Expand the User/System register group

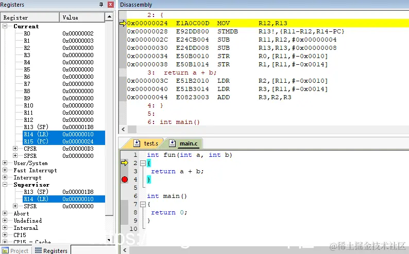tap(5, 163)
